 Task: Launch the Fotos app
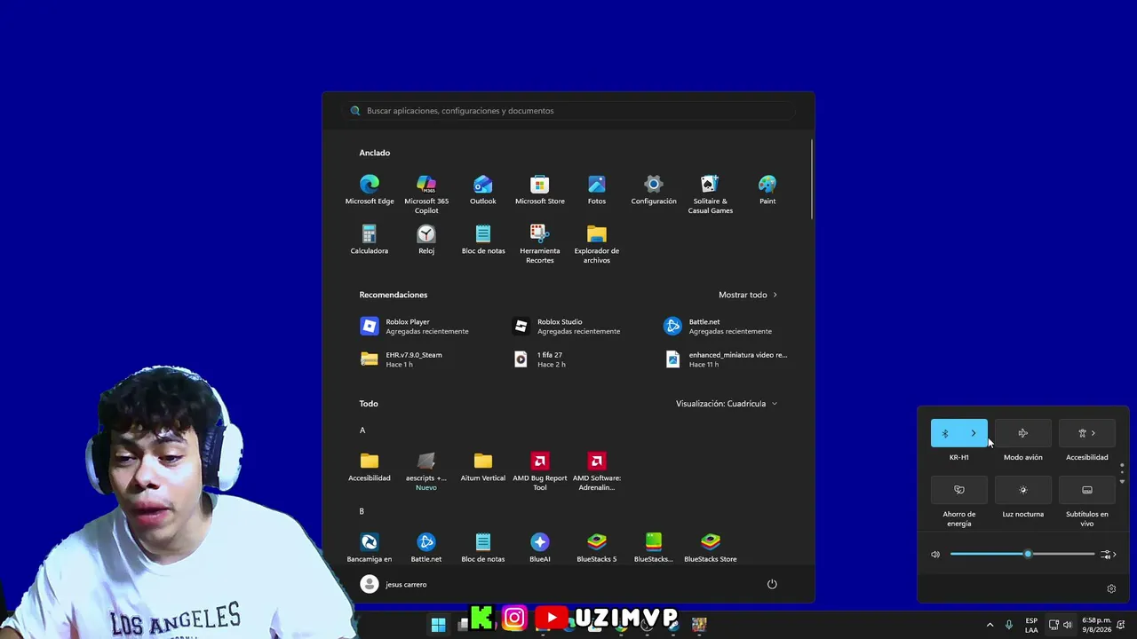point(597,190)
